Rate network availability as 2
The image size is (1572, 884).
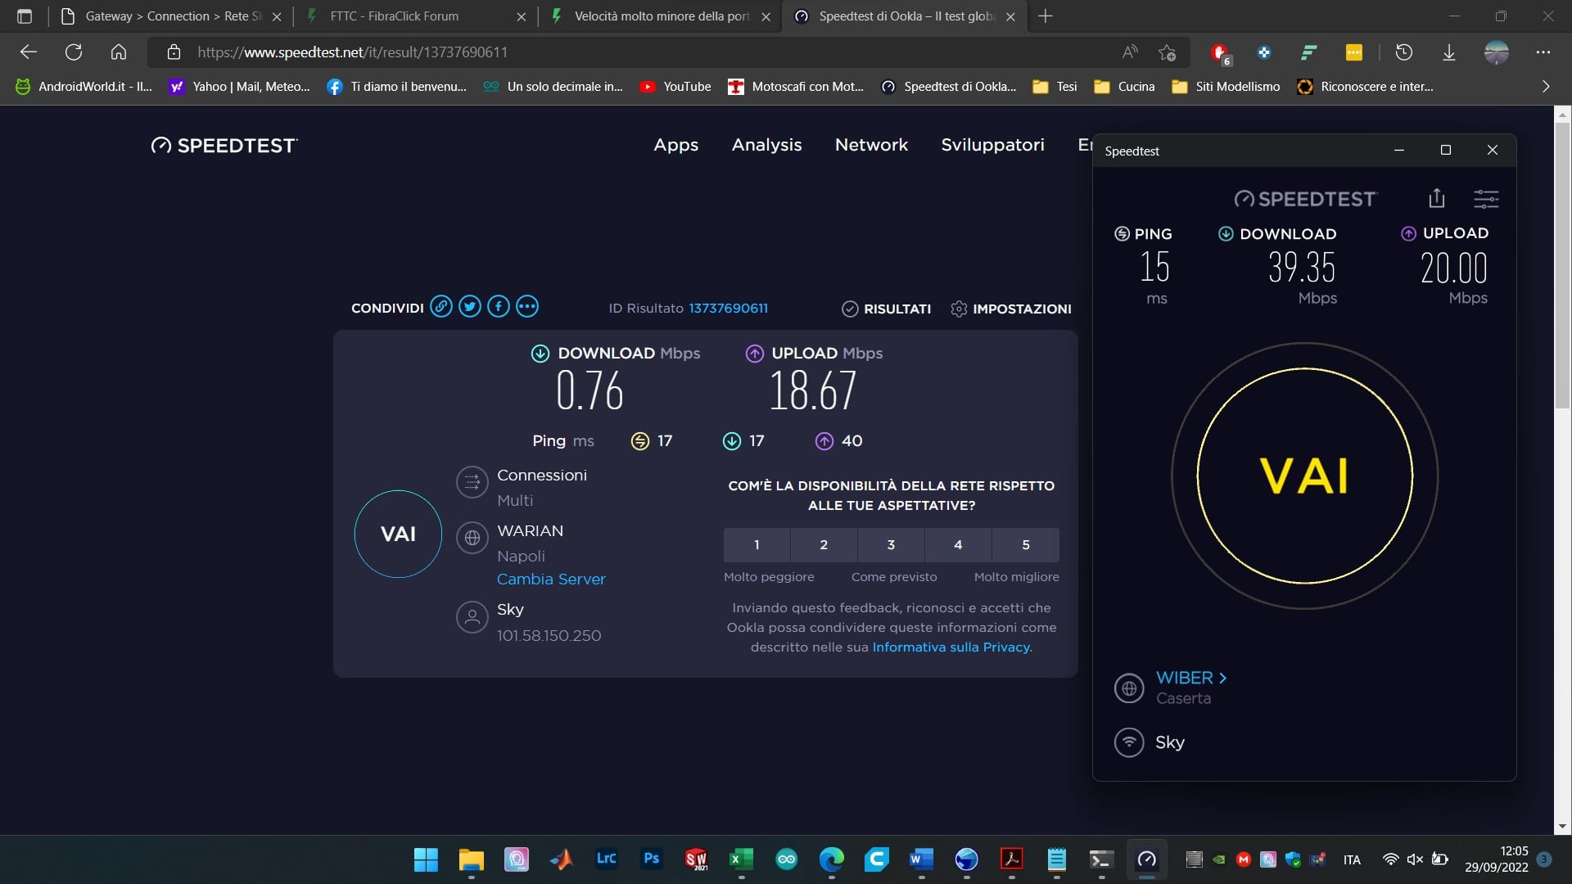824,545
